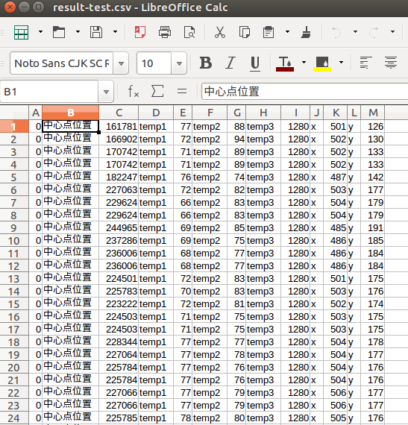Open the Undo history dropdown arrow
This screenshot has width=408, height=425.
pyautogui.click(x=355, y=32)
